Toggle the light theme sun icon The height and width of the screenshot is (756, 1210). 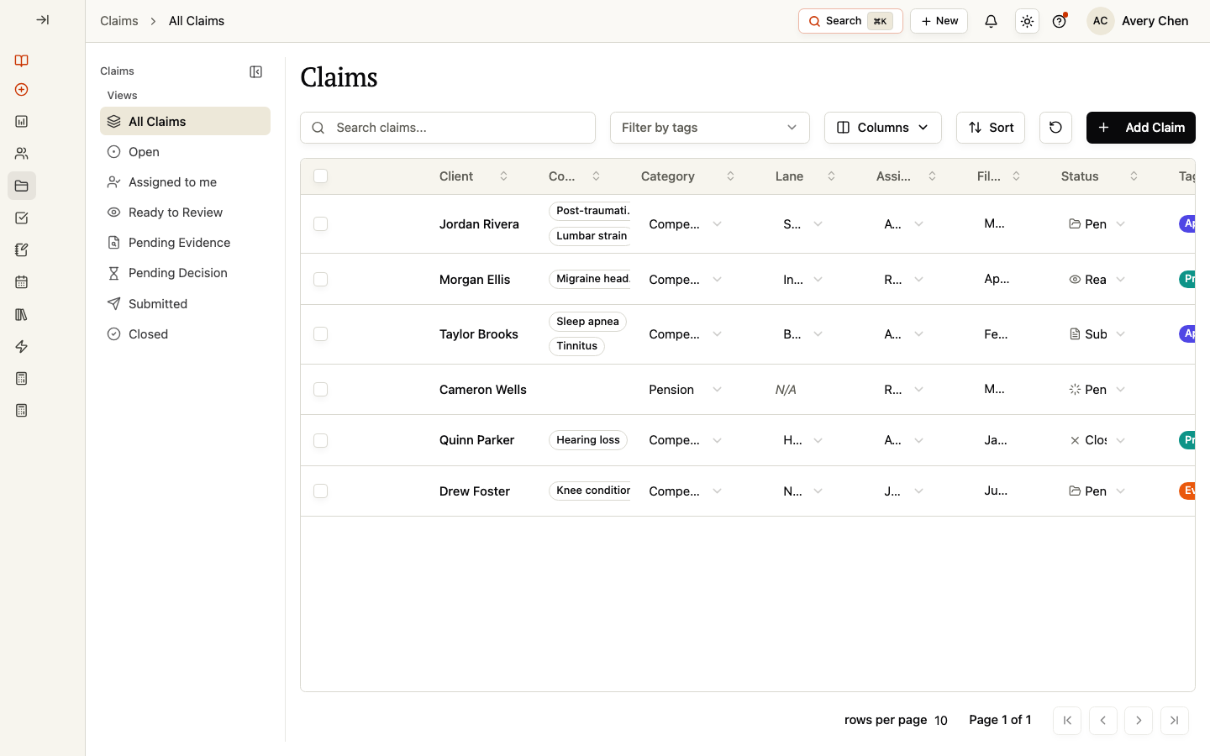(1027, 21)
